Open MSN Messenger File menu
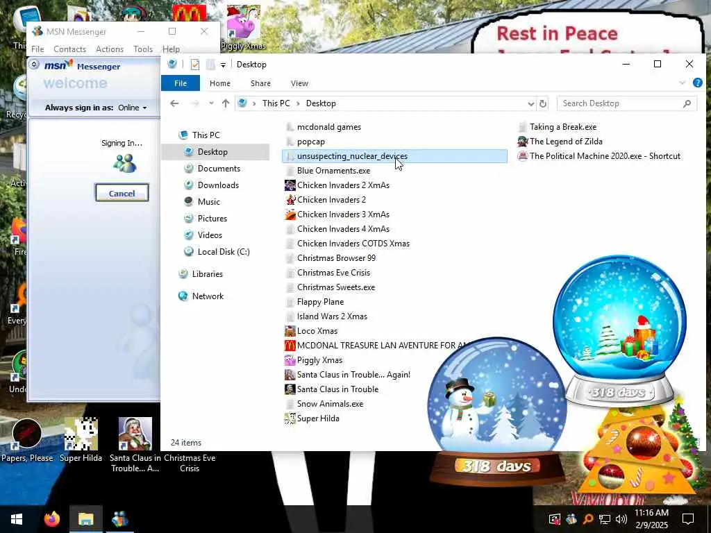The height and width of the screenshot is (533, 711). [37, 49]
